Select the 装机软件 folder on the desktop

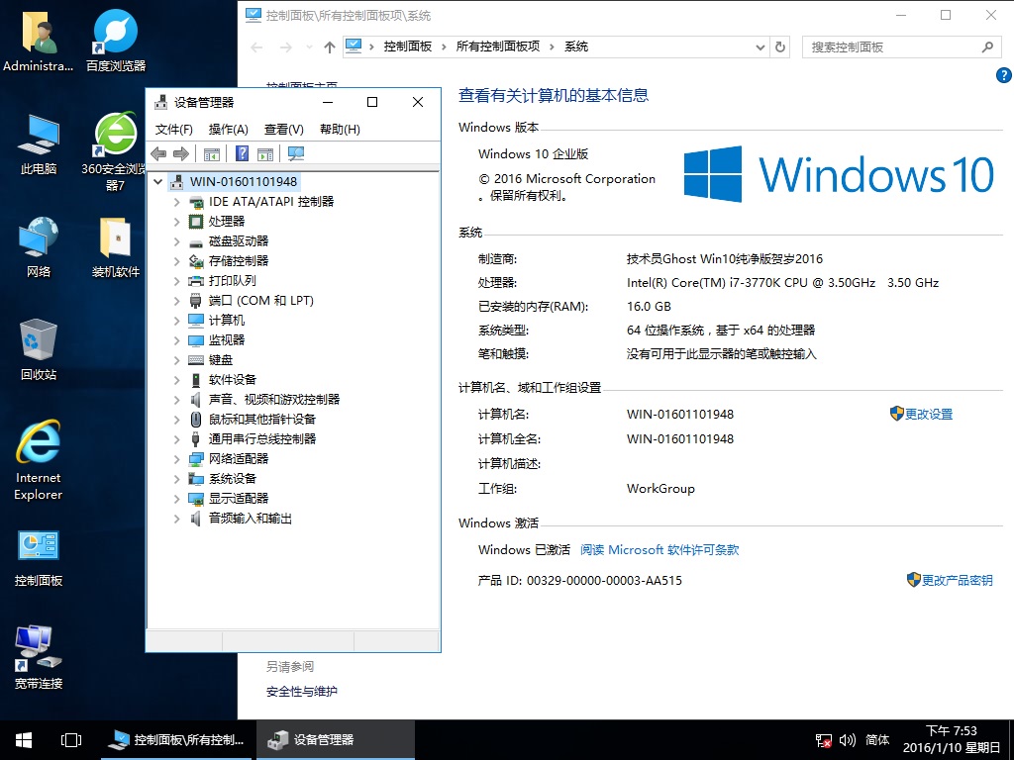pos(116,246)
